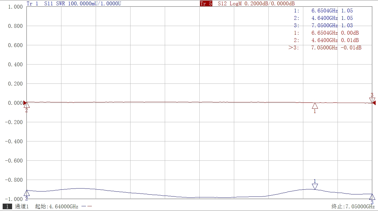Select the highlighted Tr 5 trace label
The image size is (378, 211).
click(x=206, y=4)
